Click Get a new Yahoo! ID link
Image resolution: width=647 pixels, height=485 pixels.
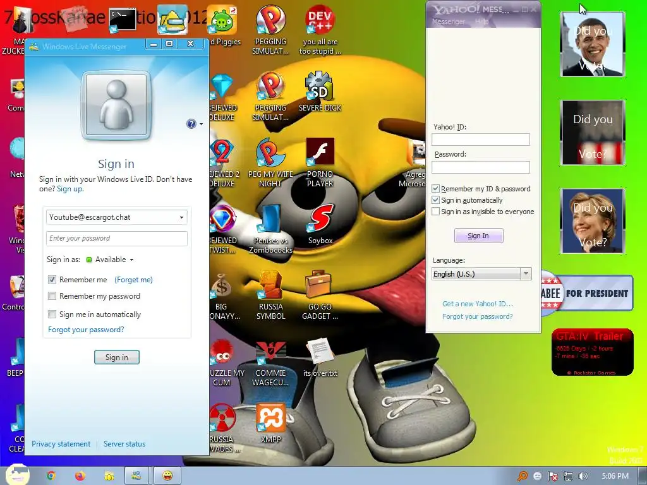click(x=478, y=304)
